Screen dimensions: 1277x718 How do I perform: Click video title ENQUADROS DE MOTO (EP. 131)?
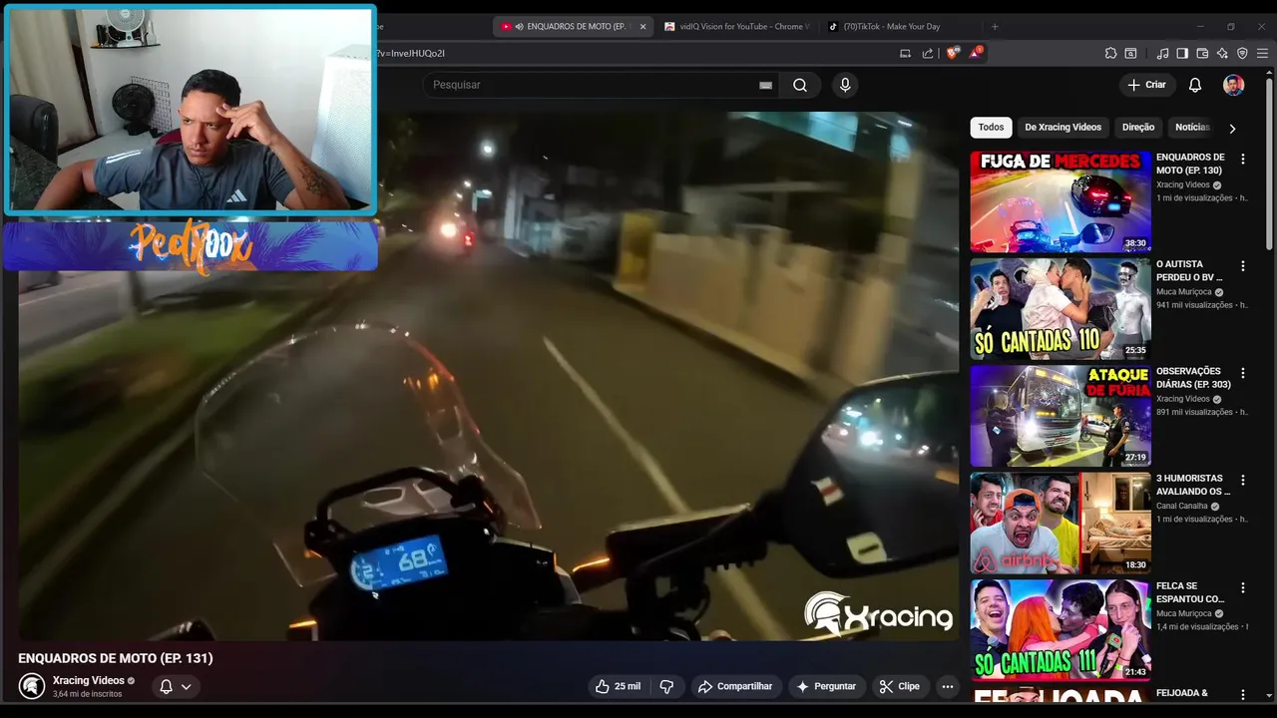tap(116, 658)
